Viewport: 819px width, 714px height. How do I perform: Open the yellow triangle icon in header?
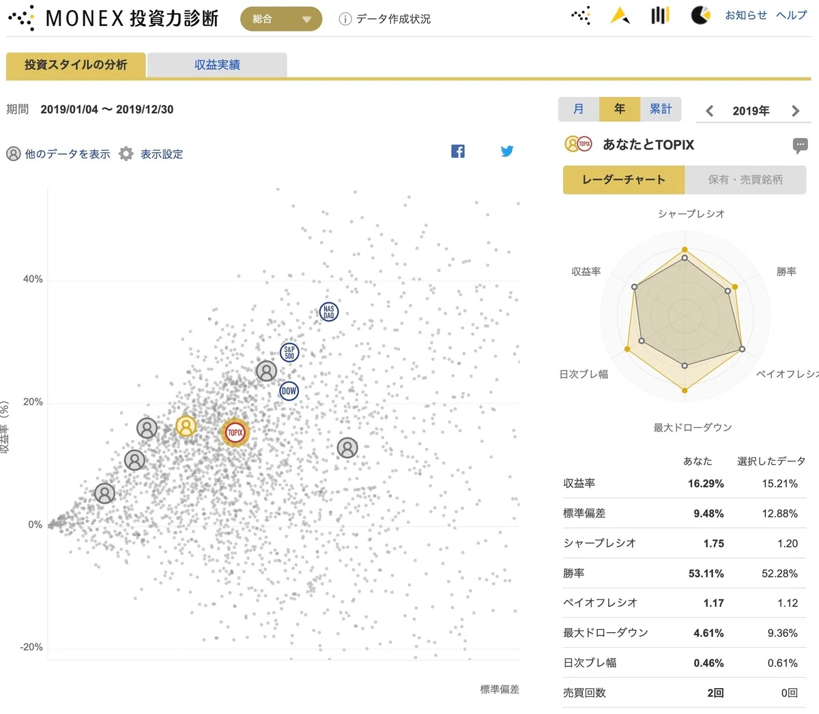(x=620, y=15)
